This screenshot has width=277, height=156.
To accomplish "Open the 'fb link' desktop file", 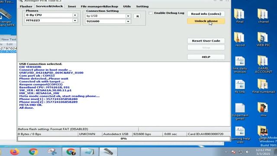I will pos(240,87).
